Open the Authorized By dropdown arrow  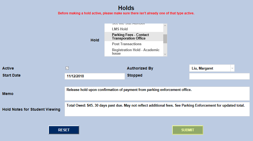[232, 68]
